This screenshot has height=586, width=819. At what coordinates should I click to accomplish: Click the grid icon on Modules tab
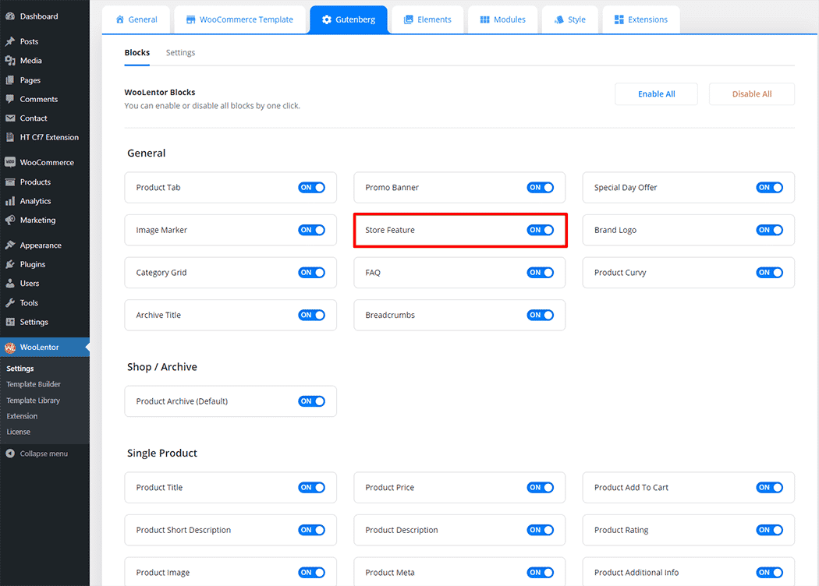(x=484, y=19)
